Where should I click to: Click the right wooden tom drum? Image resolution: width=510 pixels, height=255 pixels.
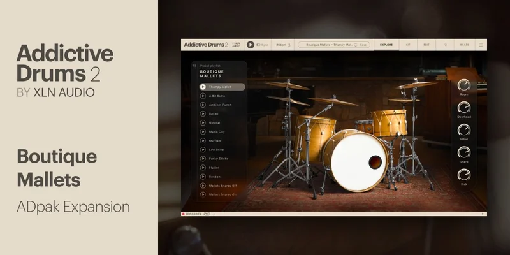point(389,122)
